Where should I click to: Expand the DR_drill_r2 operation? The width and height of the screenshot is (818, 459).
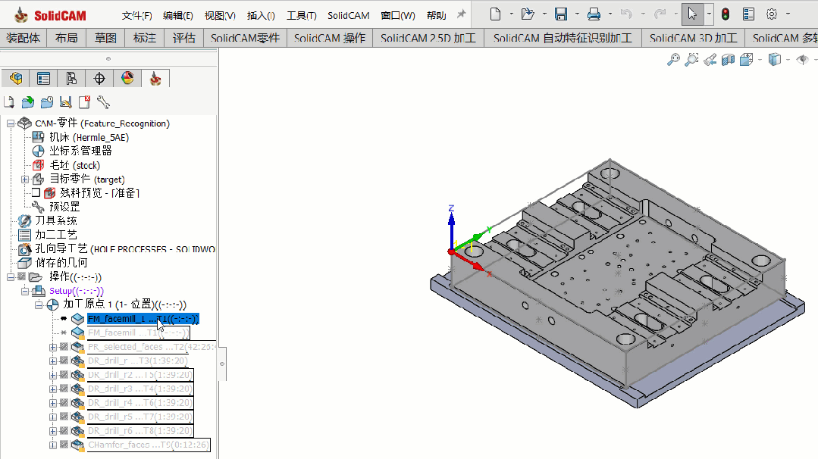coord(53,375)
